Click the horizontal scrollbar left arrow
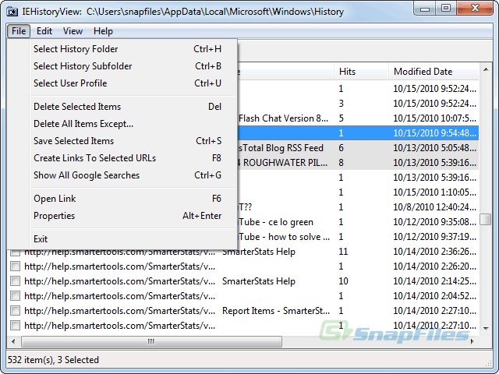Viewport: 499px width, 374px height. point(13,342)
